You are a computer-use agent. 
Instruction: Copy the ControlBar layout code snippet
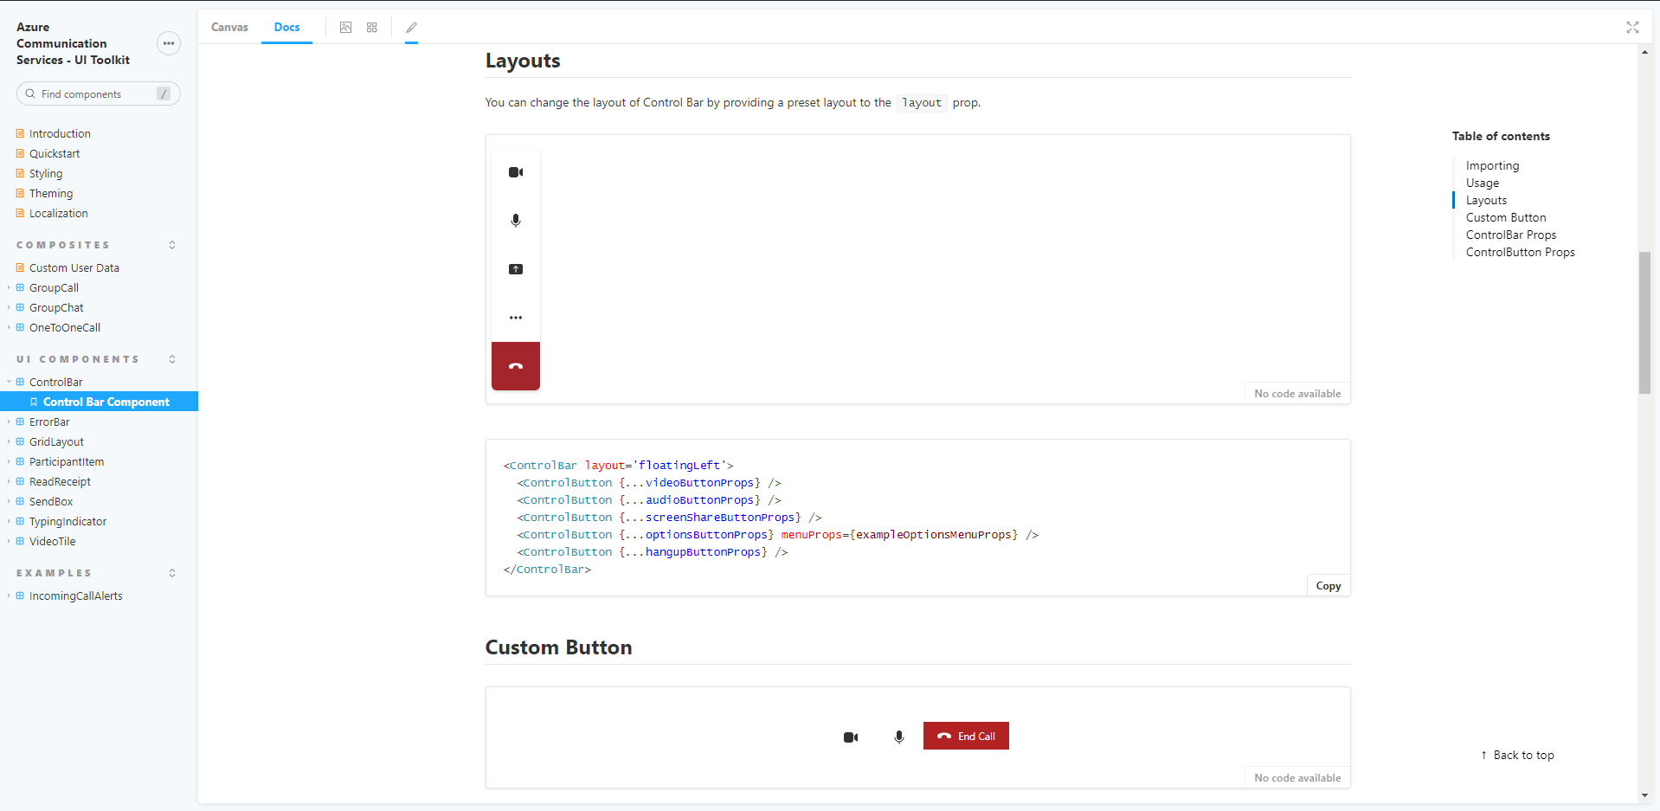click(1328, 585)
